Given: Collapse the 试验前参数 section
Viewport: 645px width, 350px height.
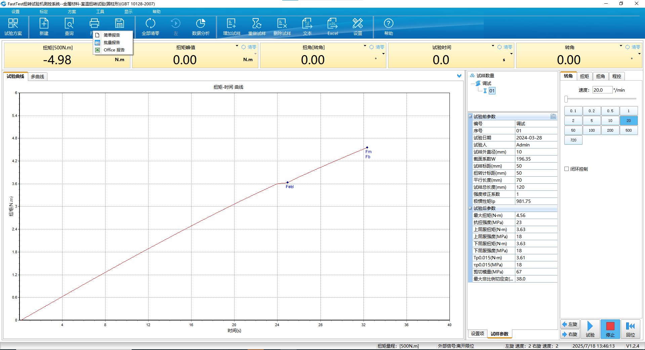Looking at the screenshot, I should 470,117.
